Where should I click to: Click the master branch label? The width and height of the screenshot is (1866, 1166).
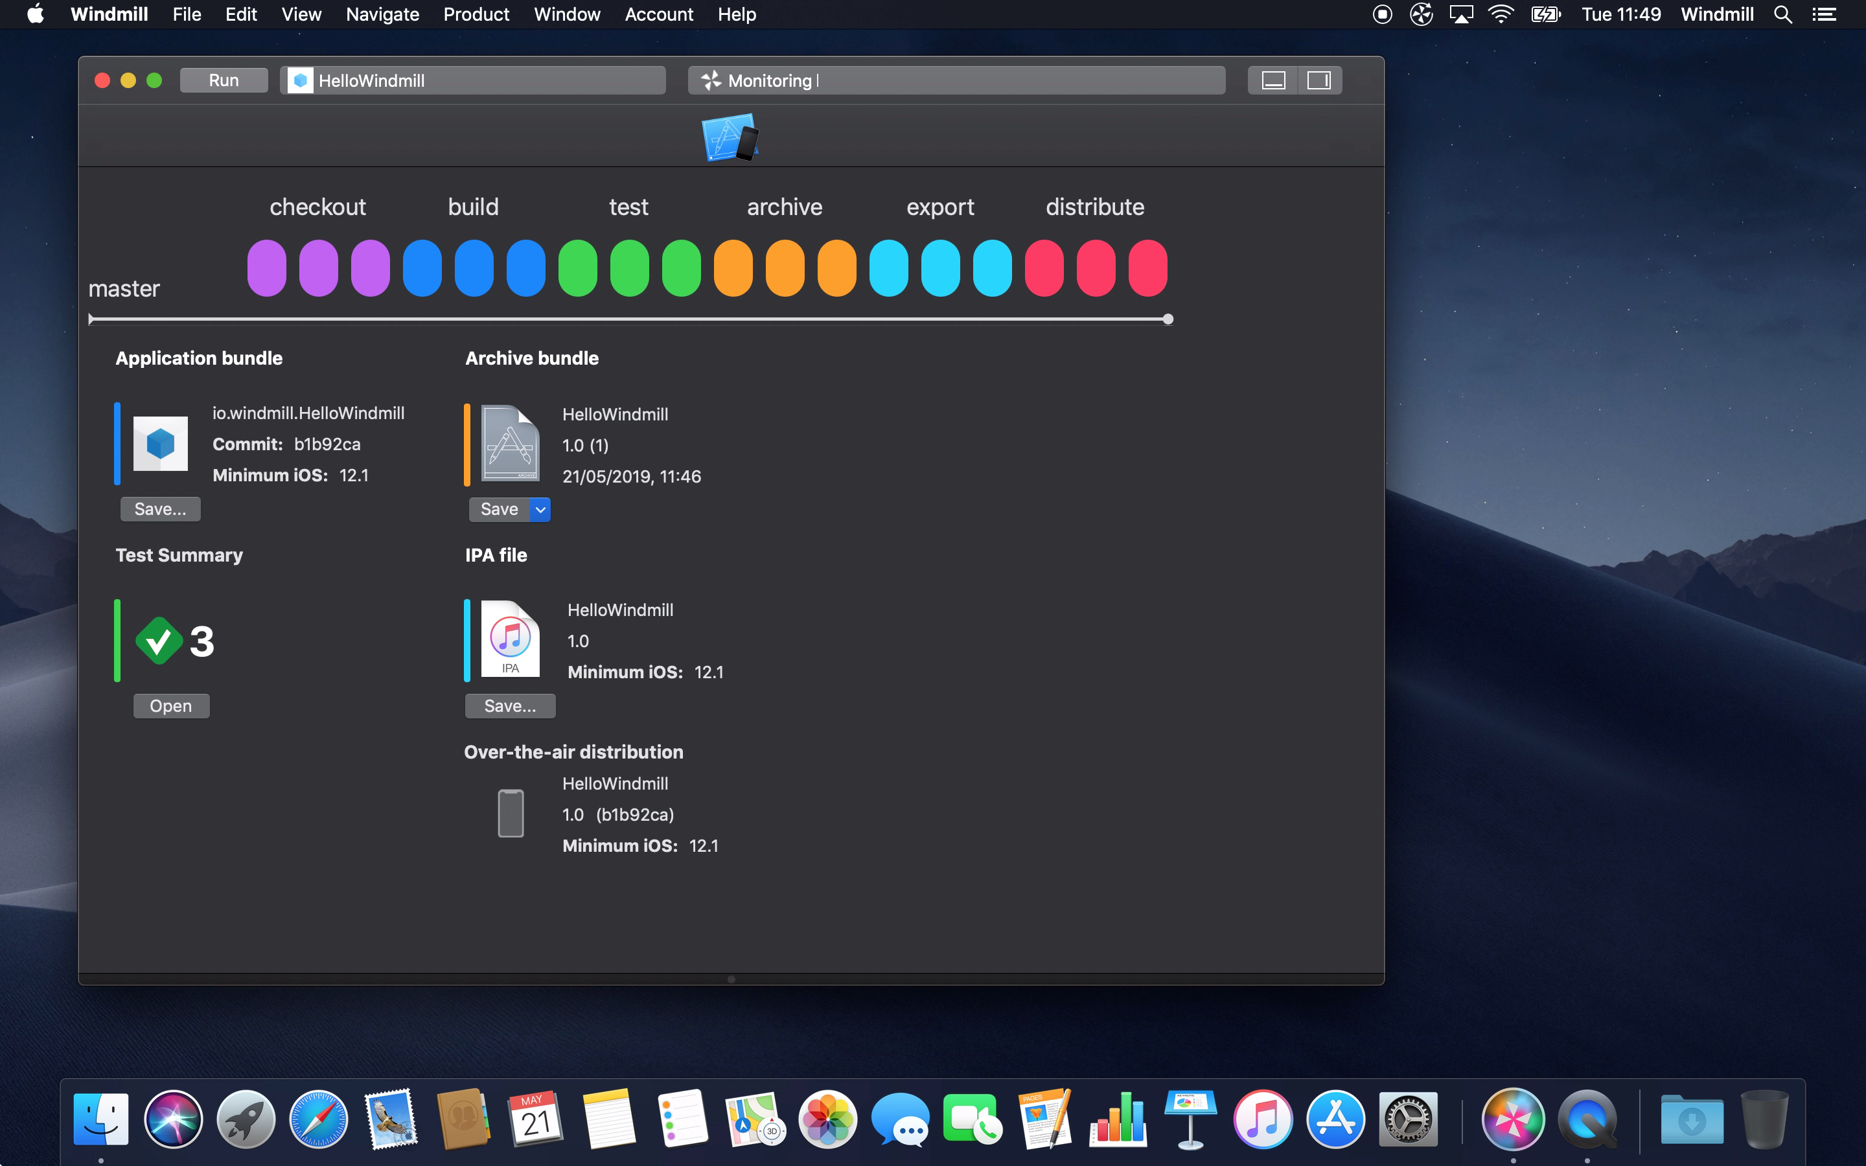[x=124, y=288]
